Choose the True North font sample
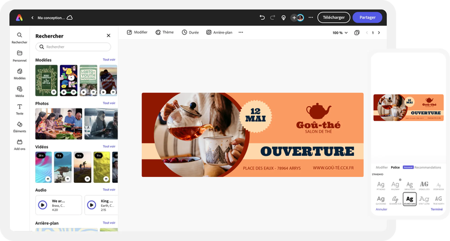 439,200
